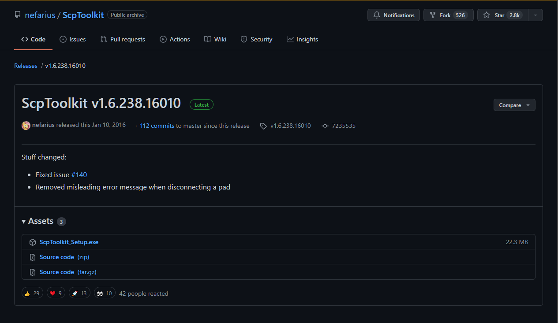
Task: Star the repository
Action: (x=502, y=15)
